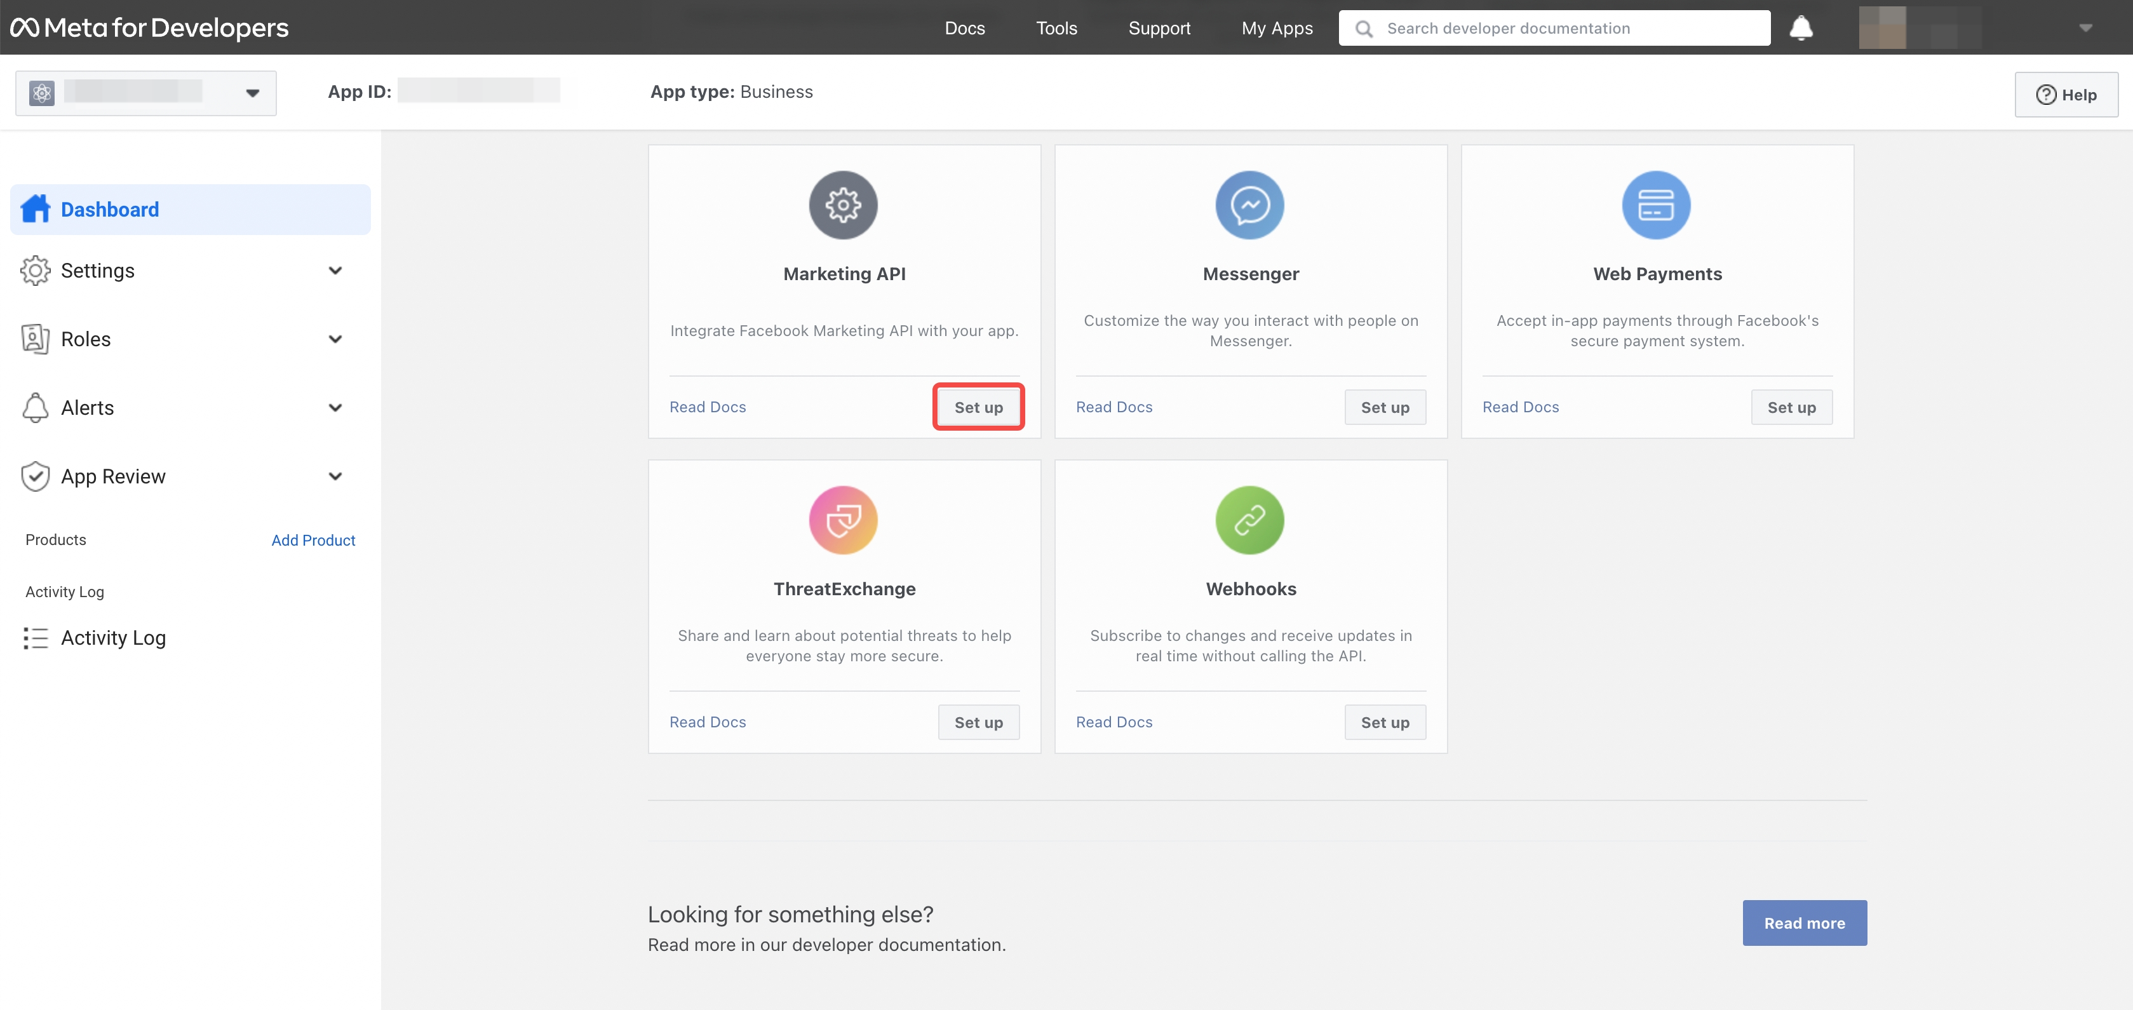Click the Webhooks link icon
This screenshot has width=2133, height=1010.
coord(1249,520)
